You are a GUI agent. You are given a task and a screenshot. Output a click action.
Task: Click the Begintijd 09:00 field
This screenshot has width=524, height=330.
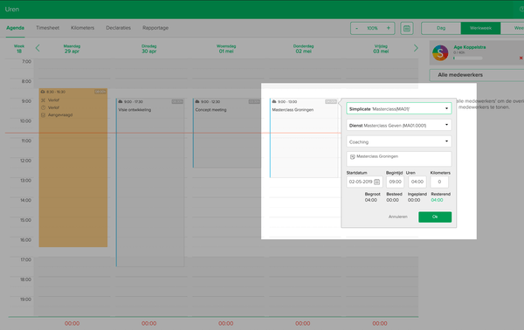[395, 182]
